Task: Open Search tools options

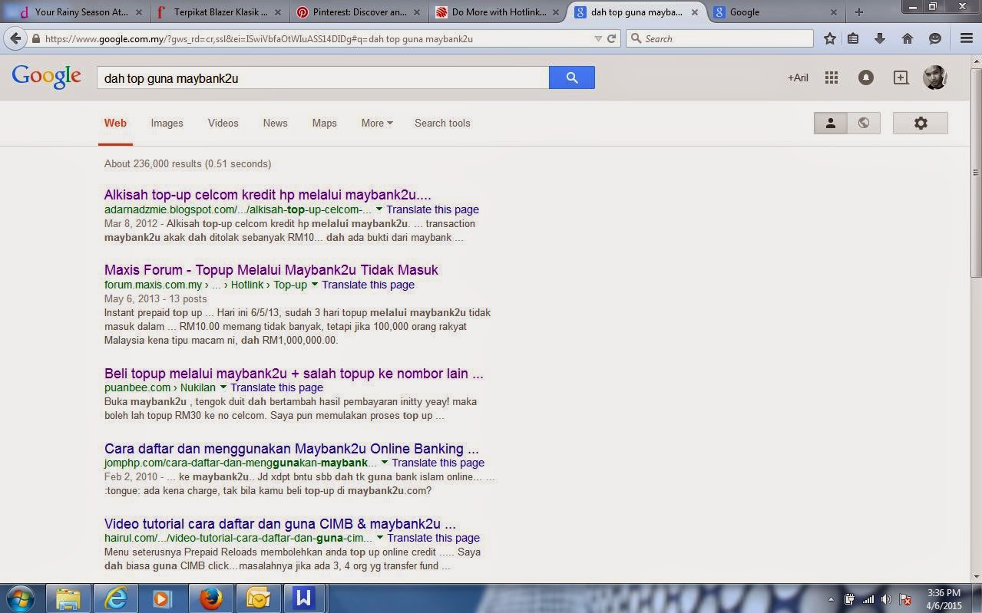Action: click(x=442, y=123)
